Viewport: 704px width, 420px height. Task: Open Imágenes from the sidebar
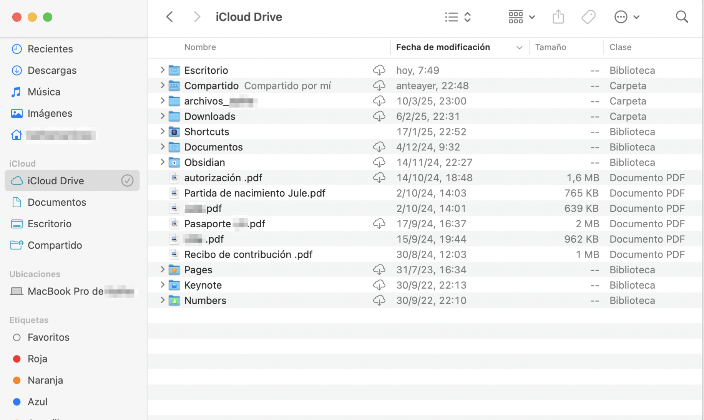pyautogui.click(x=50, y=113)
